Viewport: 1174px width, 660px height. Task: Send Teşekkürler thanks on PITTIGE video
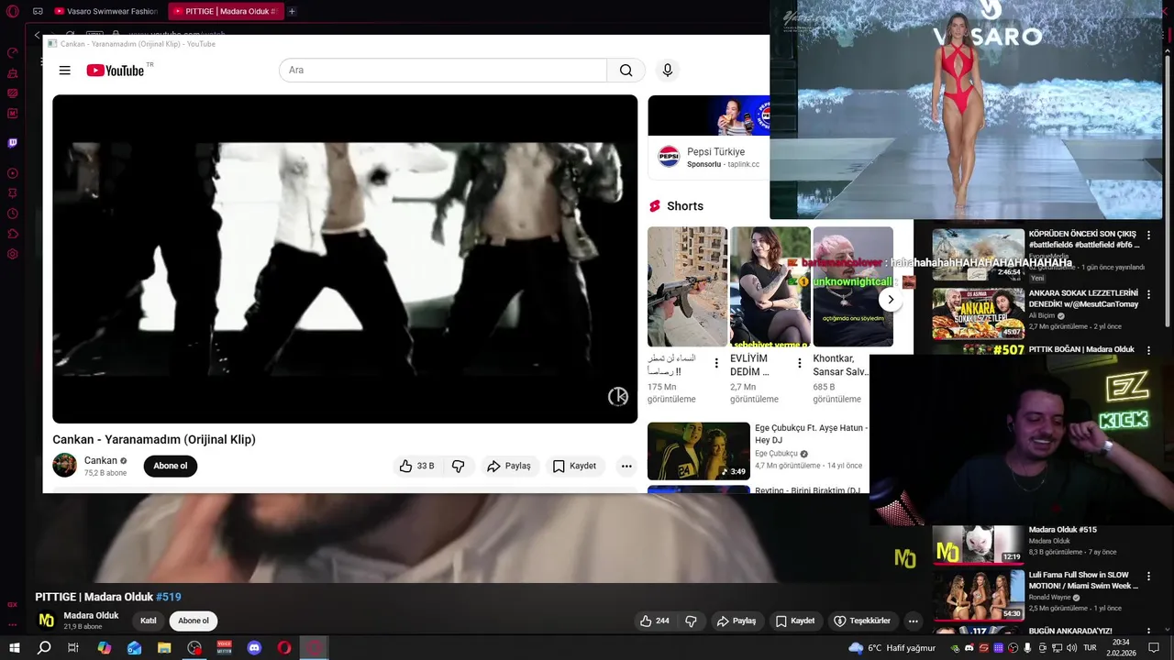(x=862, y=621)
